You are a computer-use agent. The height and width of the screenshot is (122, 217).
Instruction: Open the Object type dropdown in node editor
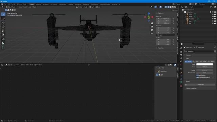coord(10,65)
